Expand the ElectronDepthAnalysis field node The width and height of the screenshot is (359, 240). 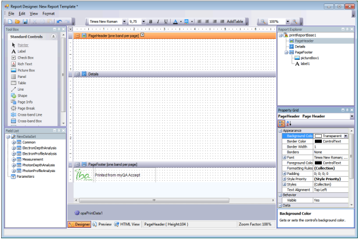click(x=13, y=148)
